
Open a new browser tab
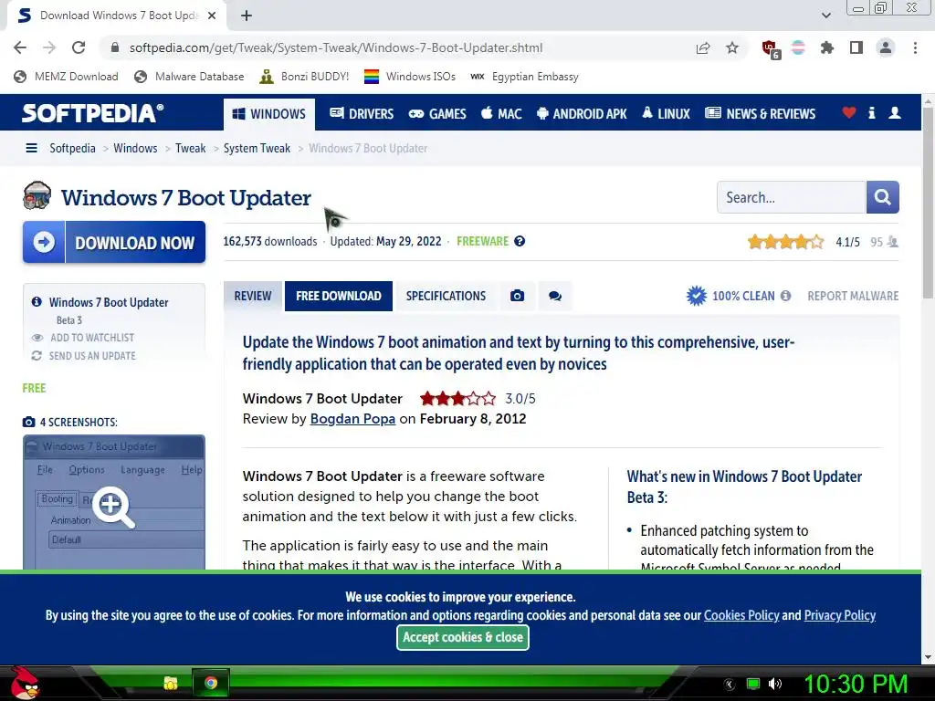[x=247, y=16]
